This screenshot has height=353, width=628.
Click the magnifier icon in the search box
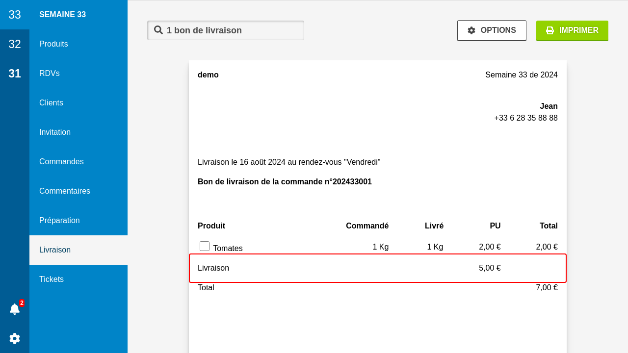[158, 30]
